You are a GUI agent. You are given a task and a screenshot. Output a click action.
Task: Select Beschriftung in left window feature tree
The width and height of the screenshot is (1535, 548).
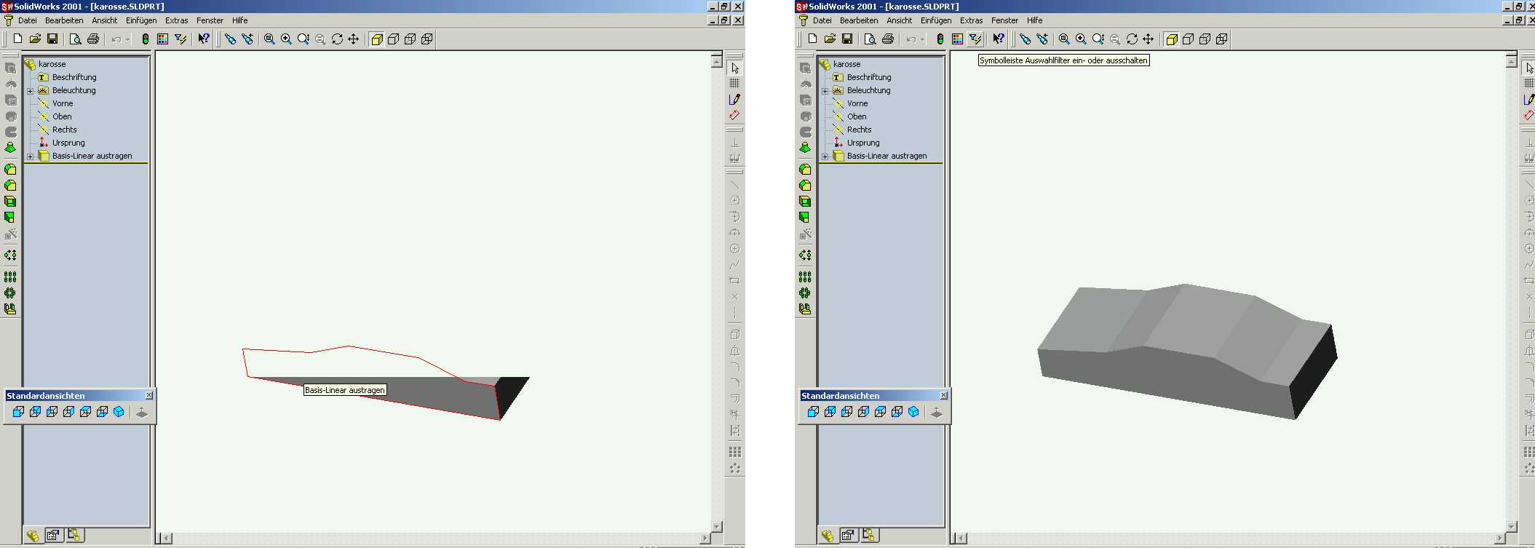click(x=74, y=77)
